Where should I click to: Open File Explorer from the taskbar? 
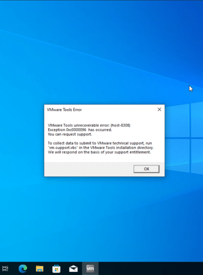pyautogui.click(x=40, y=269)
